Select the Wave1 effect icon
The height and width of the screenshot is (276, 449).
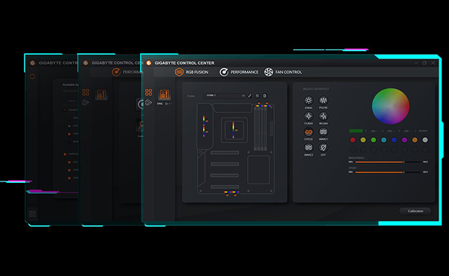click(323, 132)
